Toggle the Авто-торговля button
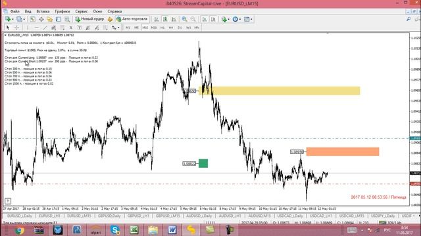 tap(132, 19)
